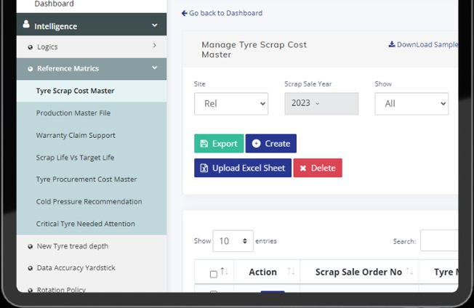Click the bullet icon beside Logics
474x308 pixels.
coord(30,47)
